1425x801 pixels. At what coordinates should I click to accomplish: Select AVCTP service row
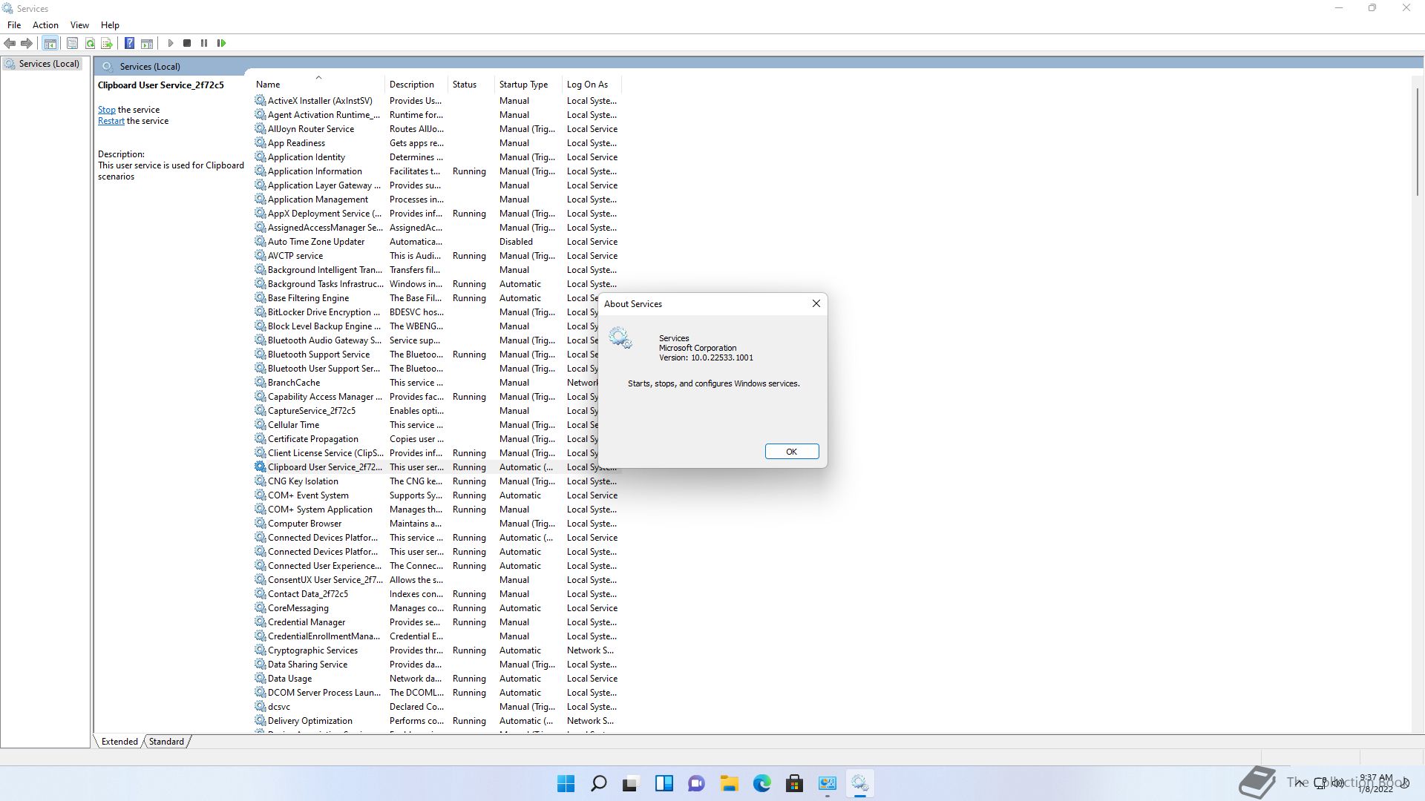point(436,256)
